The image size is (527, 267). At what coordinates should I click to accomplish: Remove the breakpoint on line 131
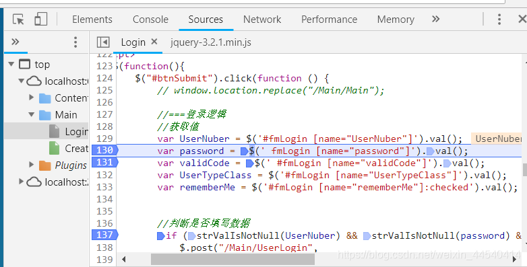coord(105,162)
